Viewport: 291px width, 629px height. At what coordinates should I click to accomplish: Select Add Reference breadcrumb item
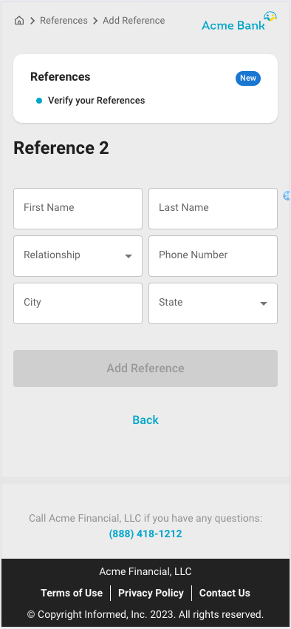tap(134, 21)
